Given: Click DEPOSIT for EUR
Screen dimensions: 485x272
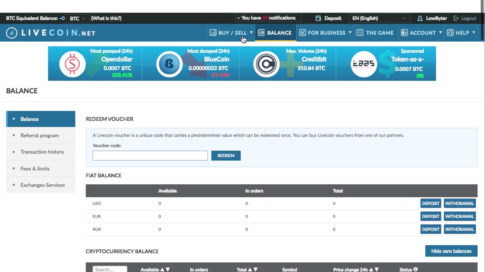Looking at the screenshot, I should point(431,216).
